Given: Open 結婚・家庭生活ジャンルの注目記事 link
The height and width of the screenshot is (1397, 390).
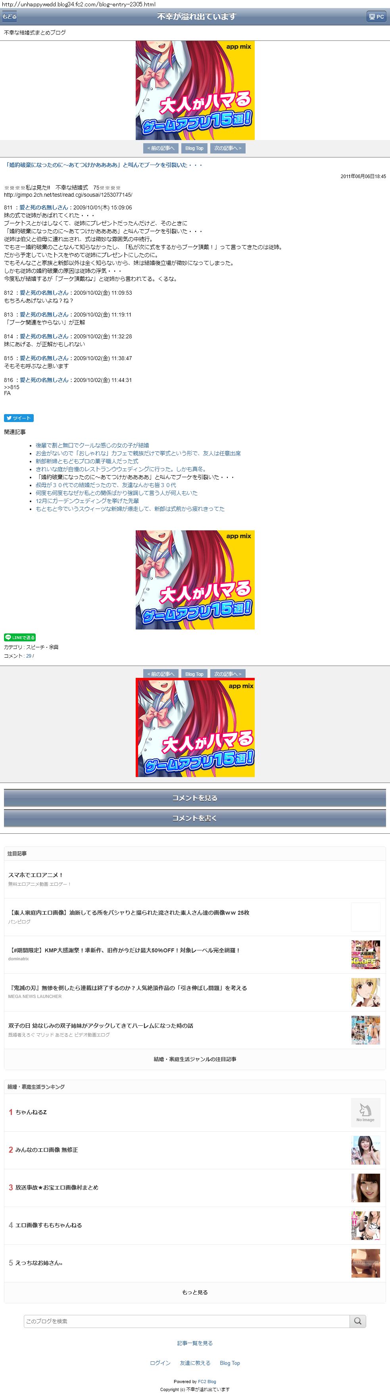Looking at the screenshot, I should tap(195, 1059).
